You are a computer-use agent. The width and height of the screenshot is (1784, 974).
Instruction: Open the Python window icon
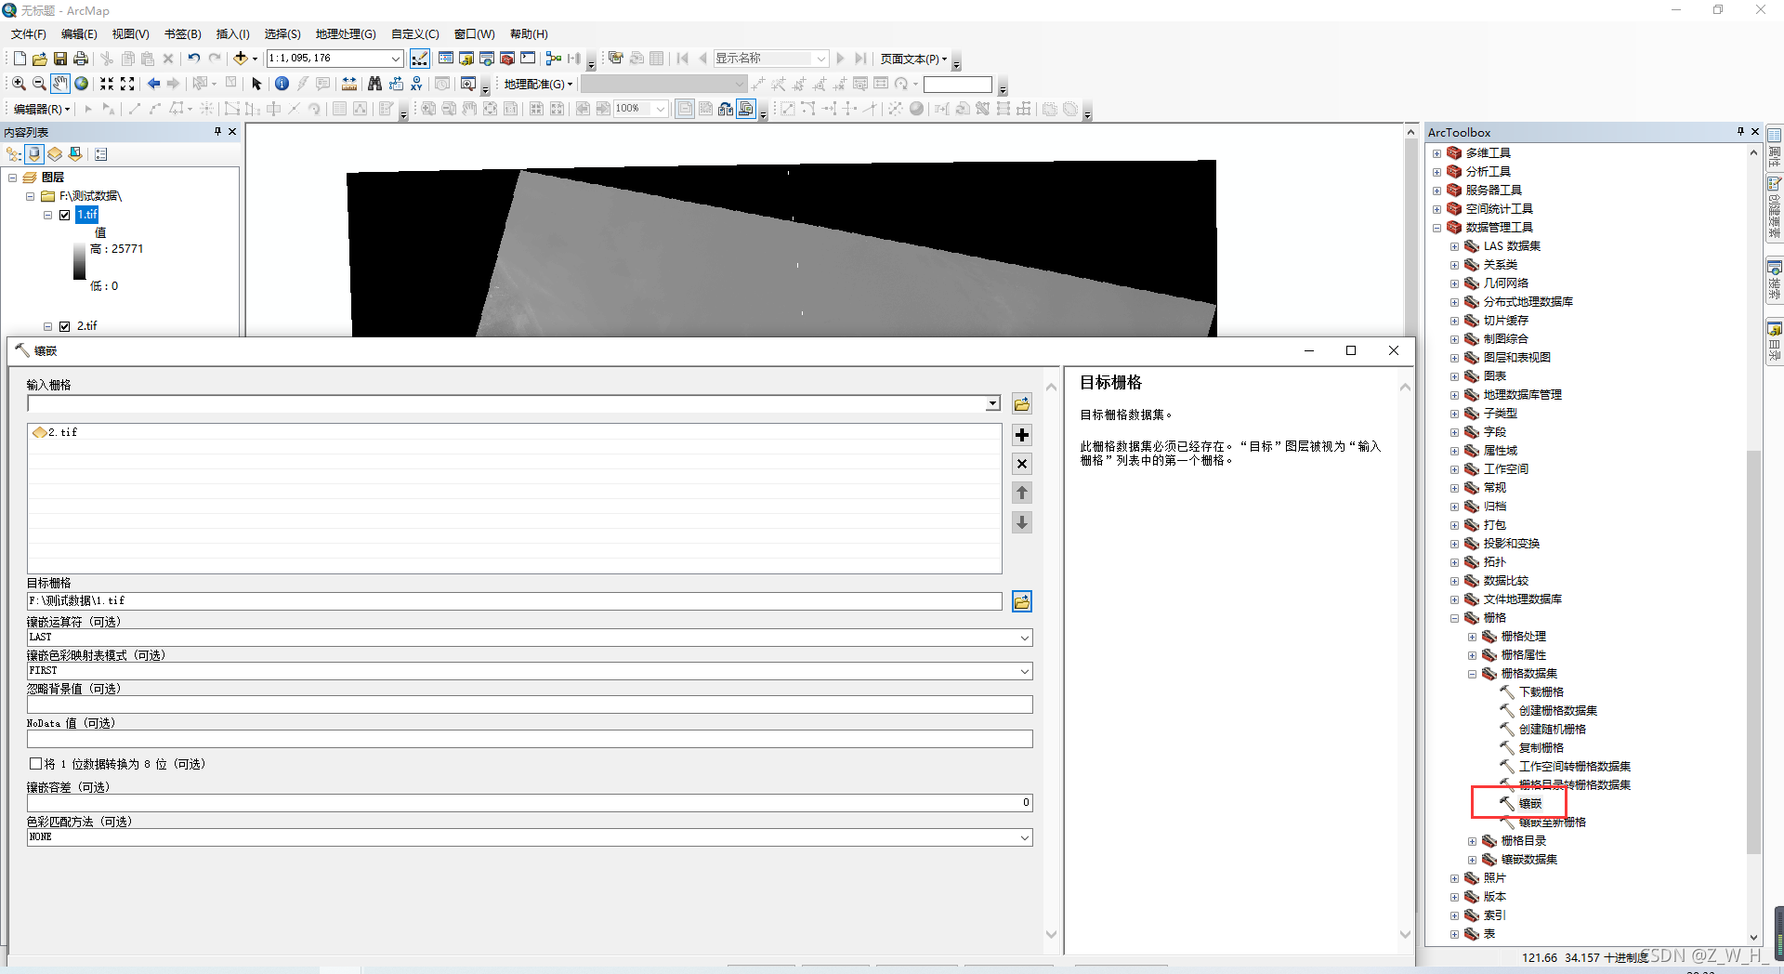pyautogui.click(x=528, y=59)
